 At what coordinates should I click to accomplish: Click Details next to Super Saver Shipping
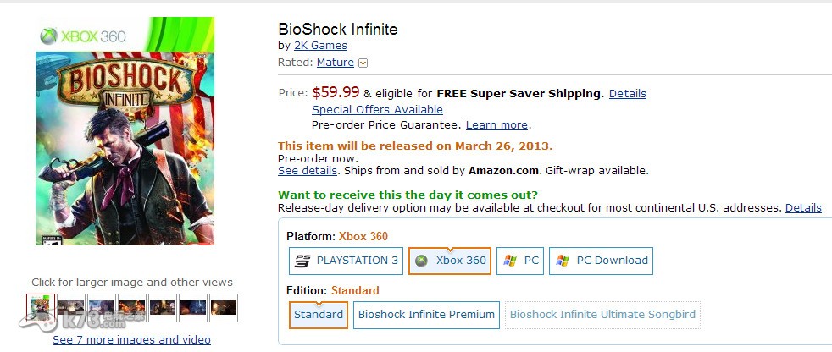pos(627,93)
